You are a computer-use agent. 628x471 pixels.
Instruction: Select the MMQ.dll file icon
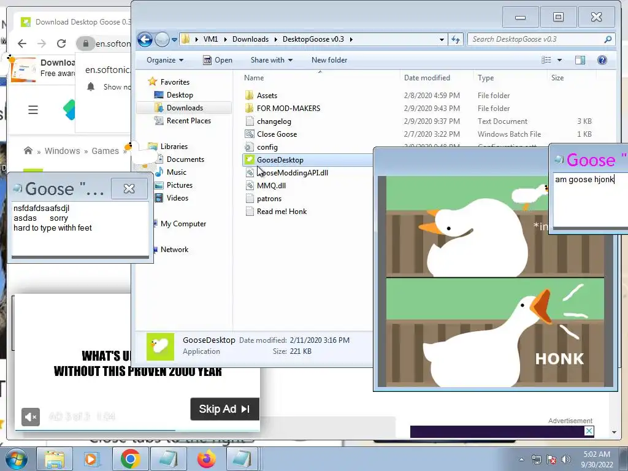[x=250, y=185]
